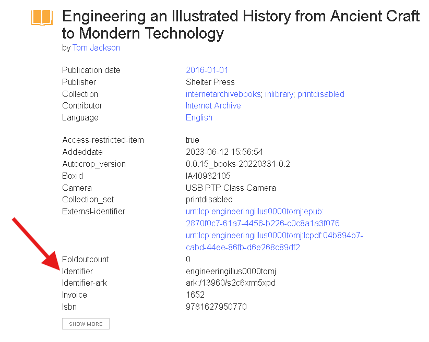The image size is (429, 342).
Task: Open the inlibrary collection link
Action: [279, 94]
